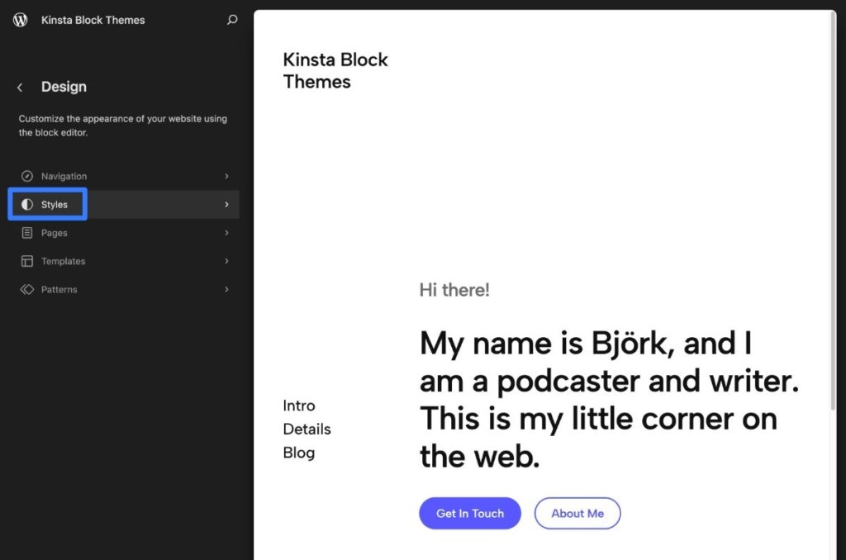This screenshot has height=560, width=846.
Task: Select the Blog navigation link
Action: 299,453
